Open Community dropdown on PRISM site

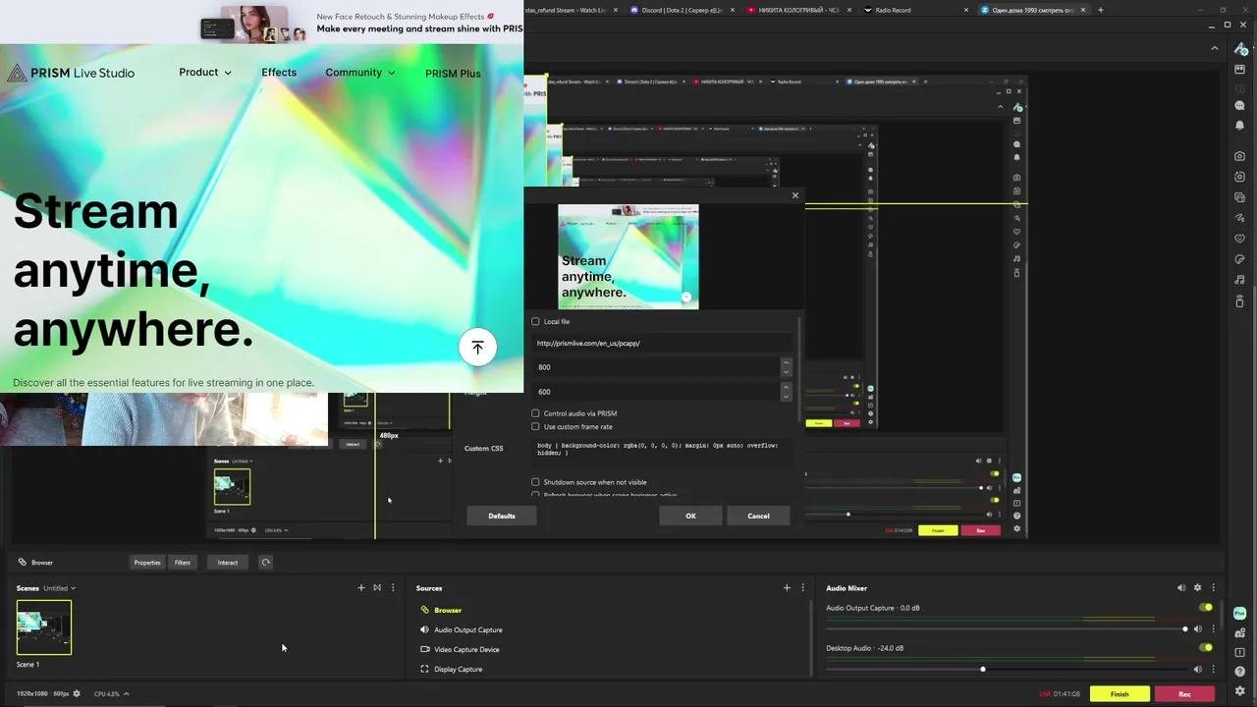point(360,72)
